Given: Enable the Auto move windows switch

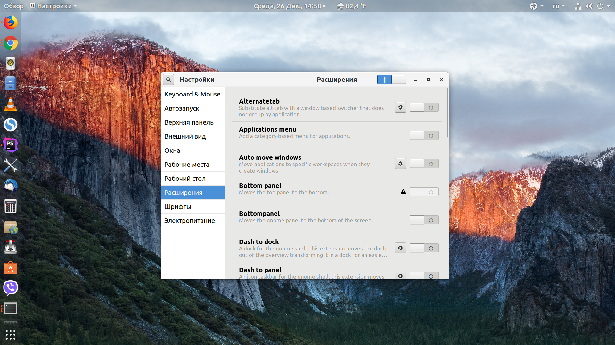Looking at the screenshot, I should coord(424,164).
